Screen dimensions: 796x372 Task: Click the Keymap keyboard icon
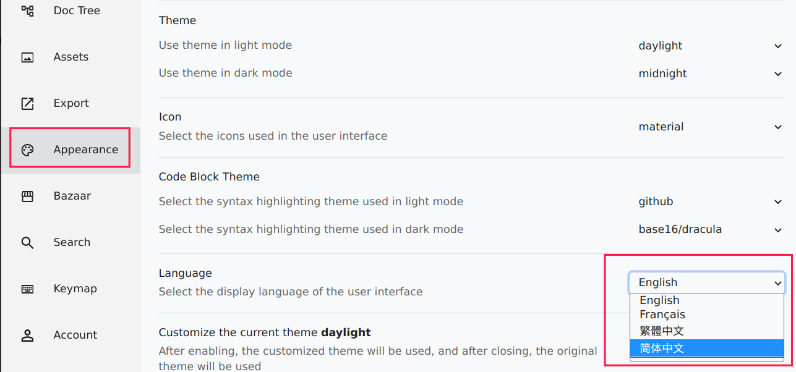27,289
